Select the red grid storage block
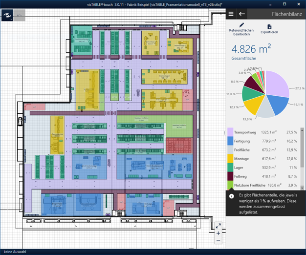The image size is (306, 255). 179,146
